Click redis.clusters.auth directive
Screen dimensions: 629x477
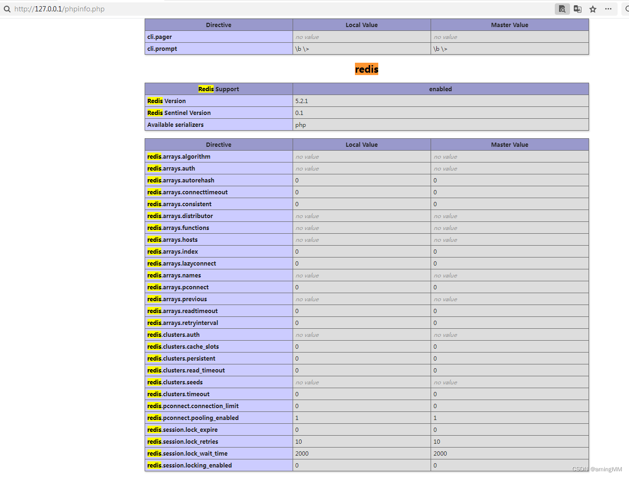pyautogui.click(x=174, y=335)
